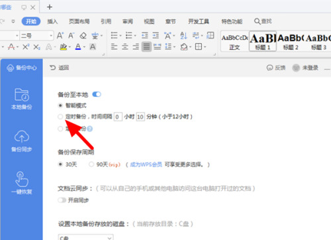Viewport: 331px width, 240px height.
Task: Select the radio button below 定时备份
Action: click(60, 129)
